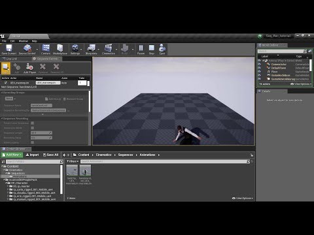Toggle the Active checkbox for UE4_mannequin
This screenshot has width=314, height=235.
pyautogui.click(x=6, y=83)
